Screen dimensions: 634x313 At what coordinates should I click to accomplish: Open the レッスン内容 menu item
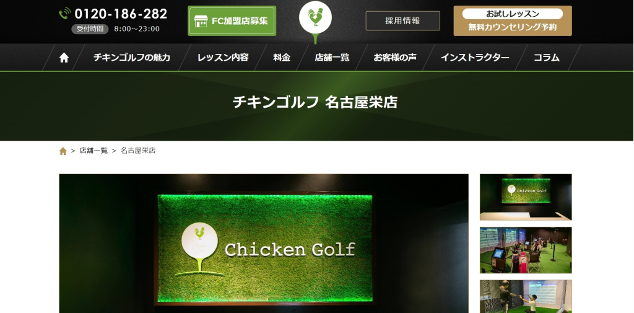[223, 58]
